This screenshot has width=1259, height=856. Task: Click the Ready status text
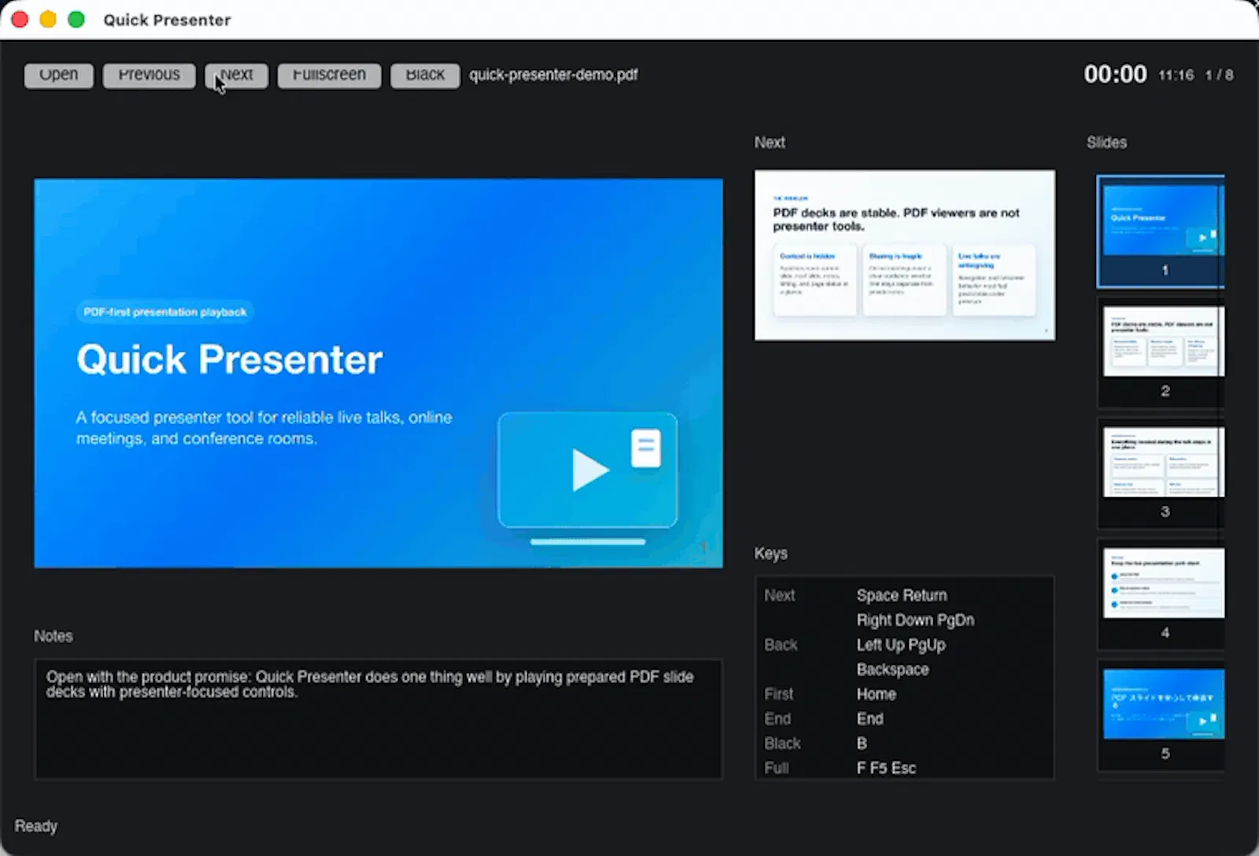[36, 826]
